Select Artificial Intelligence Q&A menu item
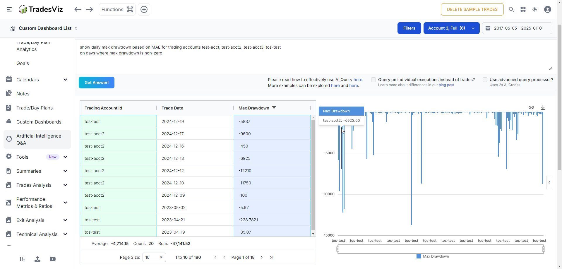The image size is (562, 269). click(x=37, y=139)
